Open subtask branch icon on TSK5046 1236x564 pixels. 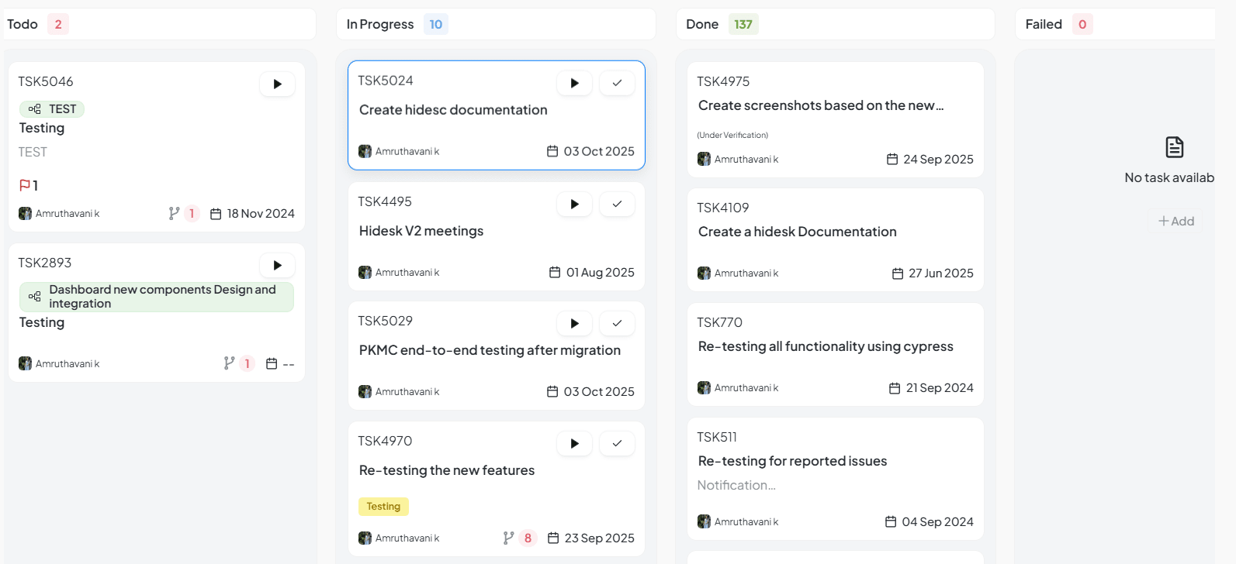[x=175, y=214]
